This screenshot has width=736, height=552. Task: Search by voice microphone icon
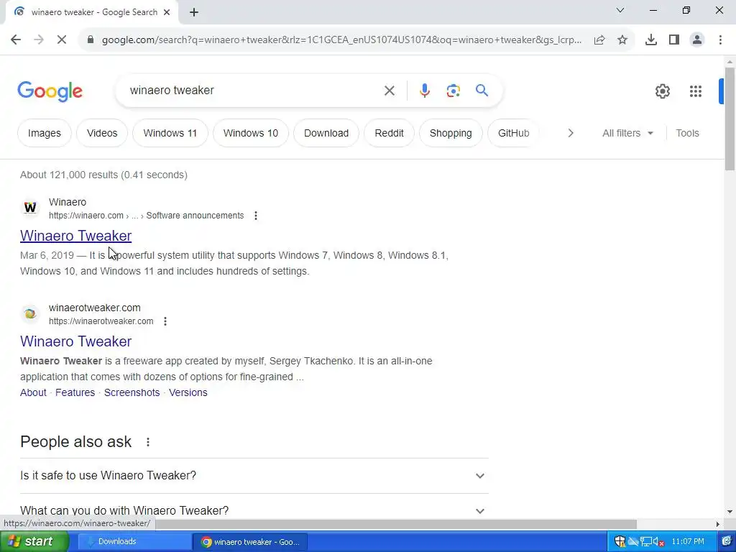[x=424, y=91]
